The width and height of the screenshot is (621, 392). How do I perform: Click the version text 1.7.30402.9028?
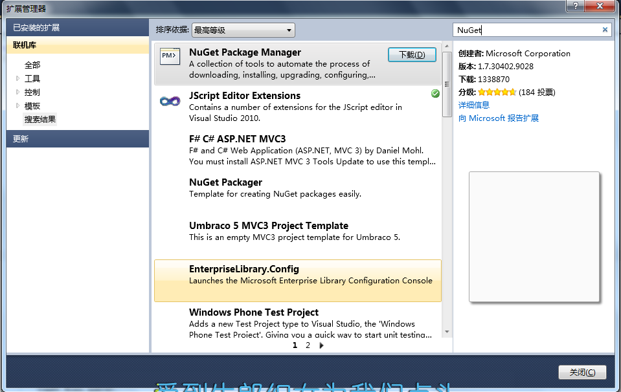pos(505,67)
